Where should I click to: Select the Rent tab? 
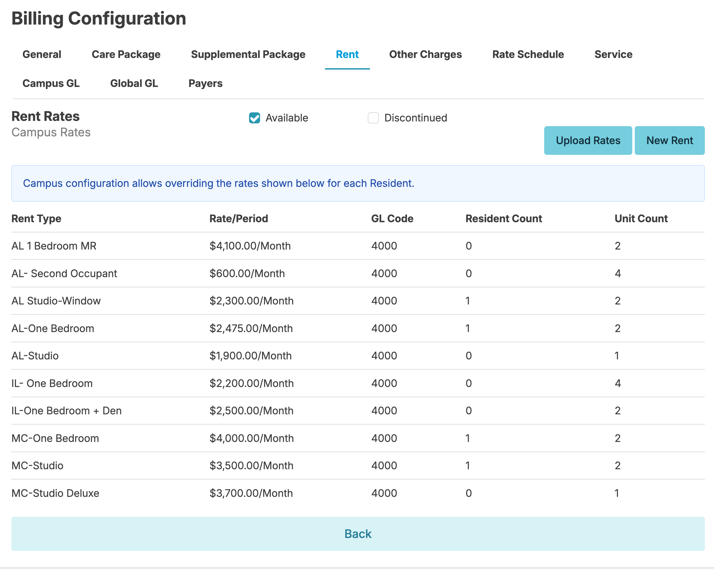pos(347,54)
